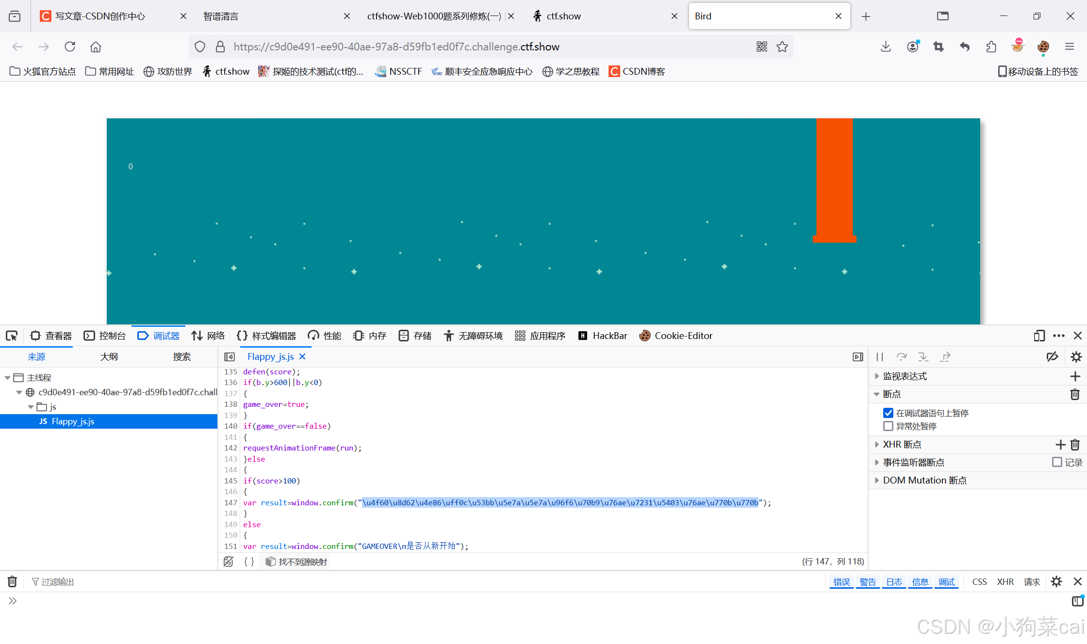1087x644 pixels.
Task: Expand the DOM Mutation breakpoints section
Action: [x=924, y=480]
